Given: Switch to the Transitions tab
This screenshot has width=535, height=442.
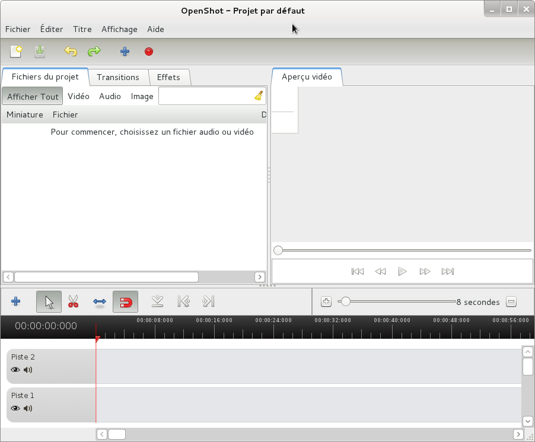Looking at the screenshot, I should coord(118,77).
